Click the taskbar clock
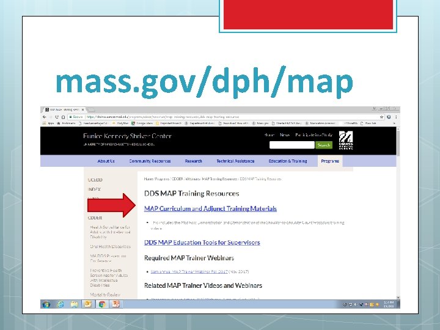The height and width of the screenshot is (330, 440). point(389,304)
